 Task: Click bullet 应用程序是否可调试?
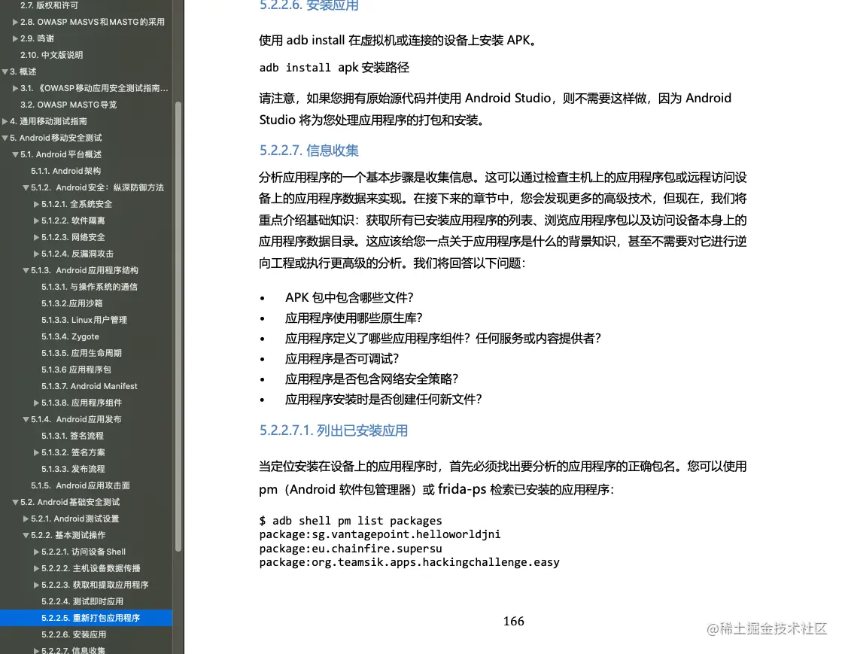(342, 359)
